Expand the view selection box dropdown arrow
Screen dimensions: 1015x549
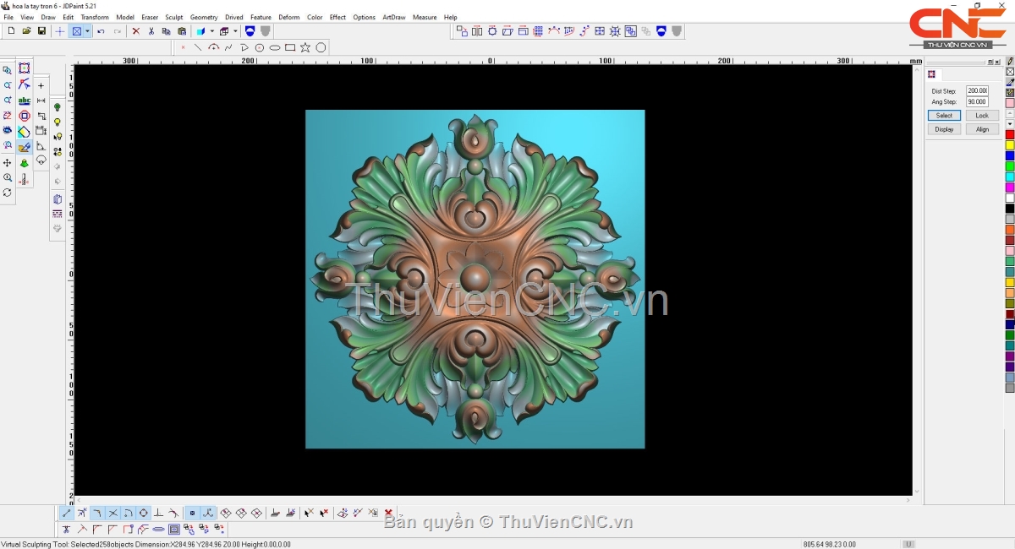pyautogui.click(x=87, y=31)
